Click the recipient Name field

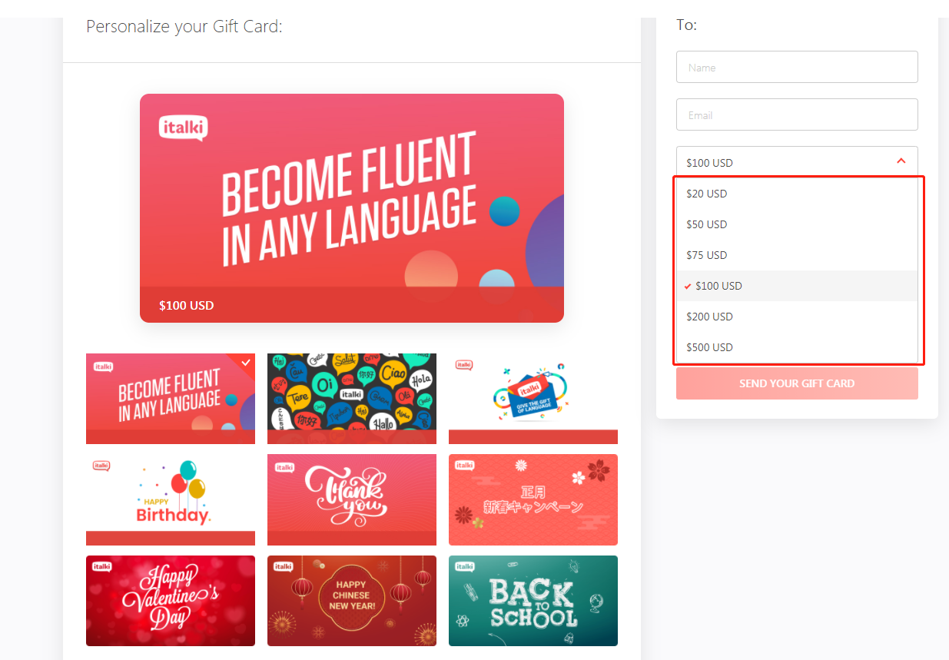(797, 67)
